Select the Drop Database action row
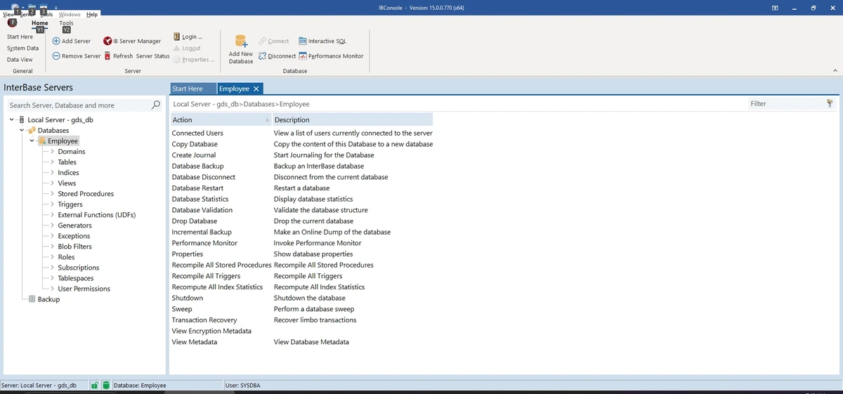The image size is (843, 394). coord(302,221)
